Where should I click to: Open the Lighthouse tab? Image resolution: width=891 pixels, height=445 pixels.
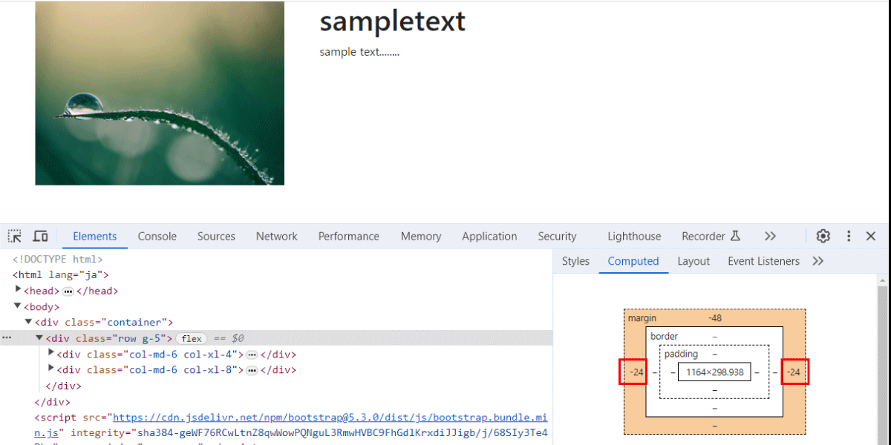[634, 237]
